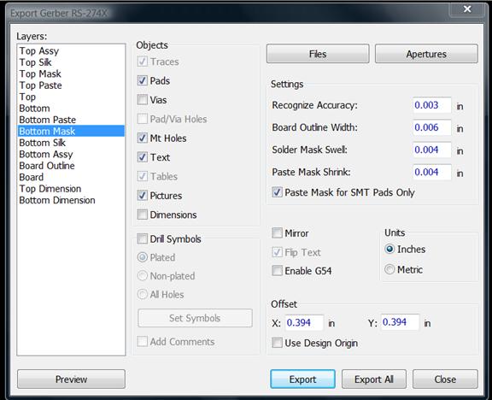Toggle the Mt Holes checkbox
Screen dimensions: 492x400
(x=143, y=138)
